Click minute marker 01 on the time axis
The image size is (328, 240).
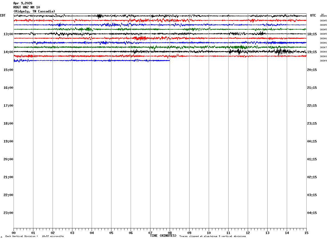[x=33, y=233]
